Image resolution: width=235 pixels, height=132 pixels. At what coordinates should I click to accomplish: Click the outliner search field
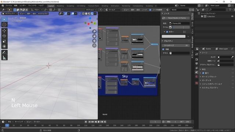(217, 10)
